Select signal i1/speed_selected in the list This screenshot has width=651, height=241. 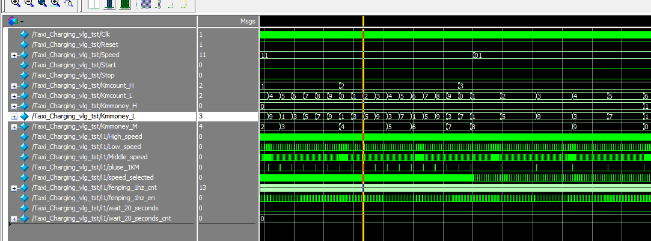pos(92,177)
